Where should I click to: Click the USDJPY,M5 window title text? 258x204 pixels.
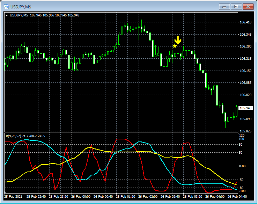tap(22, 7)
